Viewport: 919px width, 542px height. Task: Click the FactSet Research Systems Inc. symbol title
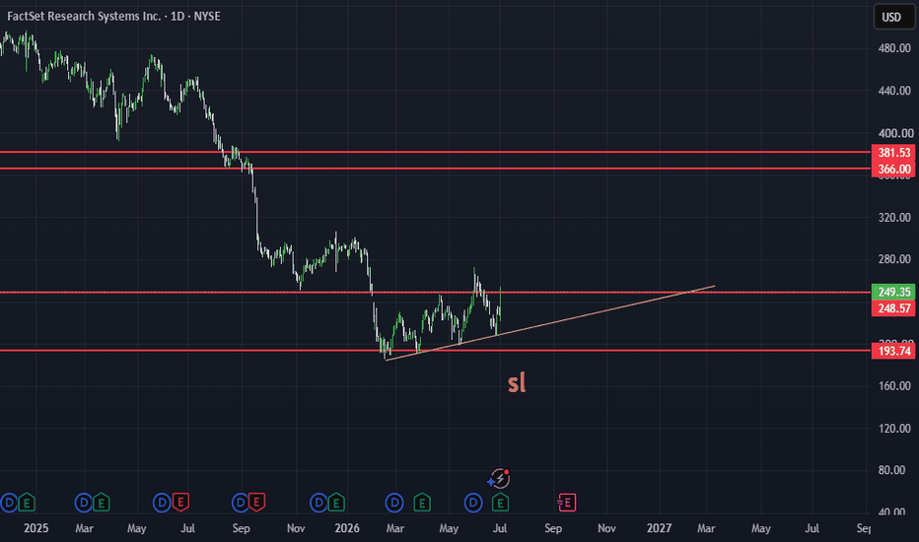pyautogui.click(x=84, y=17)
